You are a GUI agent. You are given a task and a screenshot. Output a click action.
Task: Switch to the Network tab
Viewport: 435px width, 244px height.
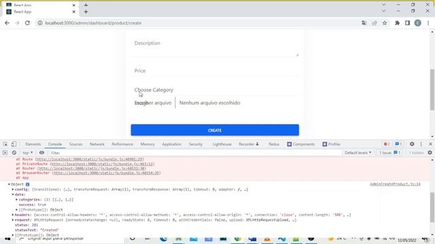97,144
